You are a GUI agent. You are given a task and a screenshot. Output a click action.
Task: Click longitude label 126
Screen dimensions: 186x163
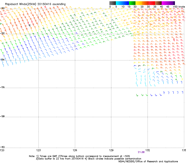[75, 150]
